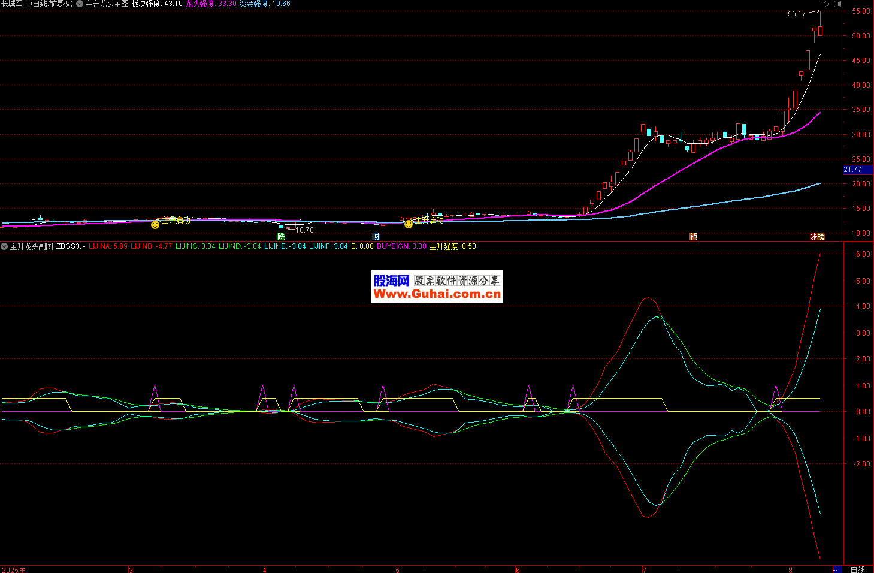This screenshot has height=573, width=874.
Task: Click the blue scroll button beside 日线
Action: (837, 569)
